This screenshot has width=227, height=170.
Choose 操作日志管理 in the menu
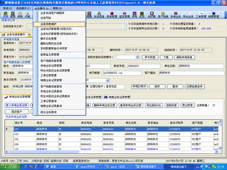click(48, 39)
